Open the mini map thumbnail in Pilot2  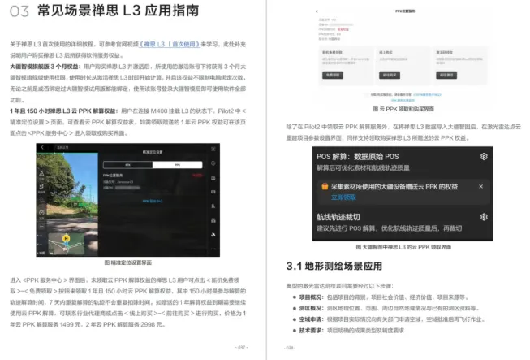click(67, 244)
